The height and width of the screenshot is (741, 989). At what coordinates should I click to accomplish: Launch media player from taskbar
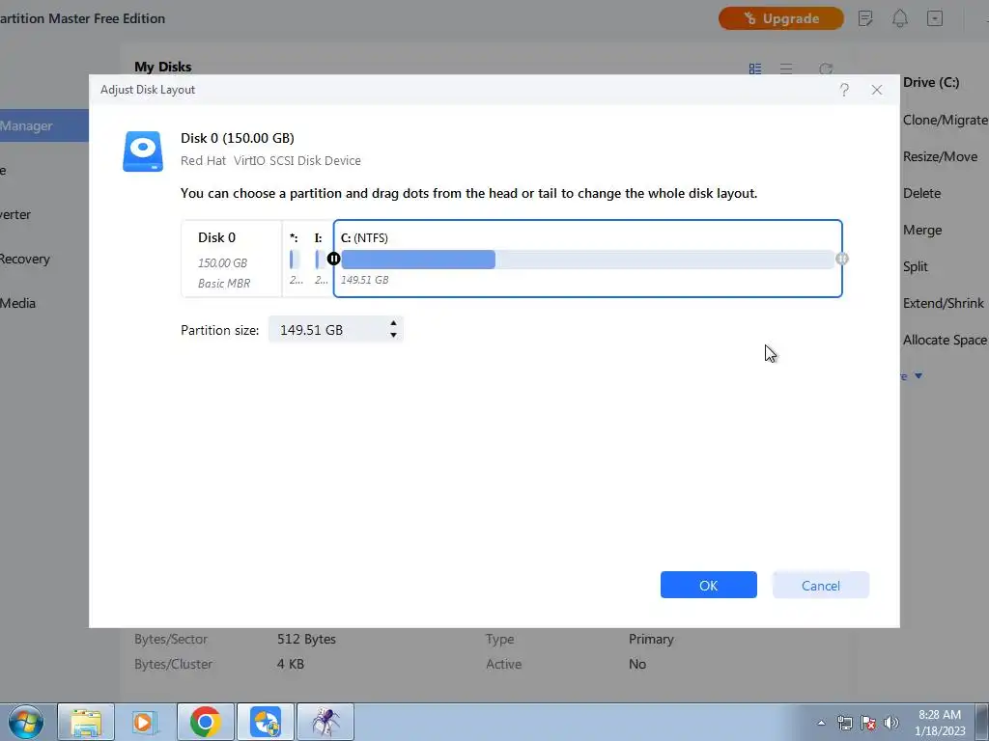145,722
